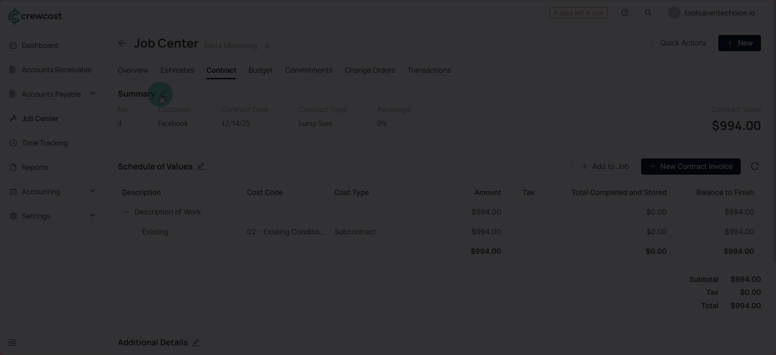Click the Add to Job button
Viewport: 776px width, 355px height.
(605, 167)
